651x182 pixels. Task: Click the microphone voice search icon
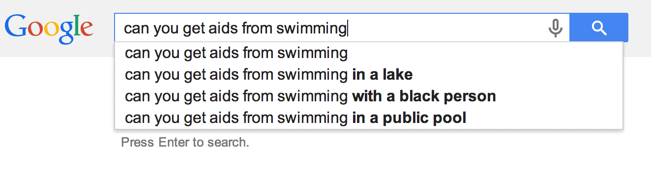click(556, 28)
